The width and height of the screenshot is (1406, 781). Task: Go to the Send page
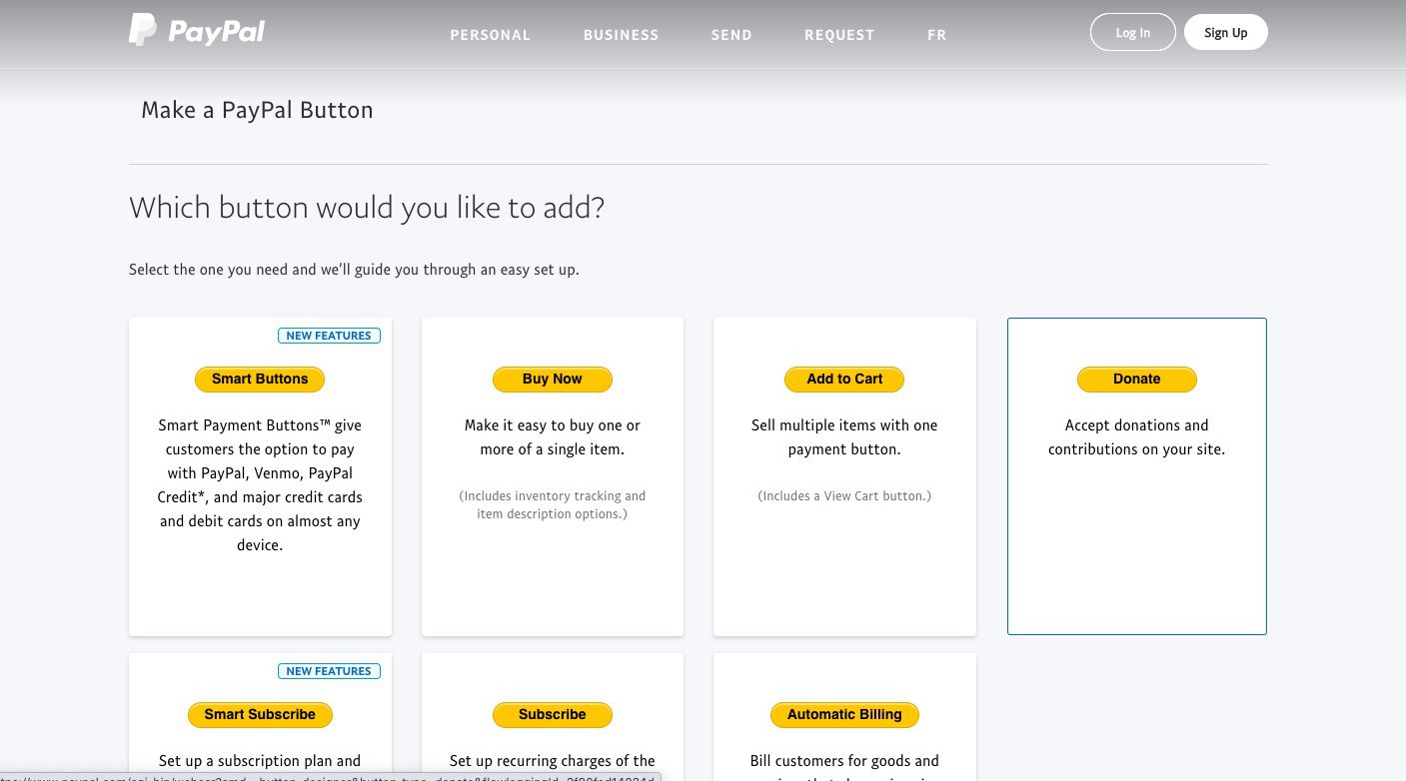pyautogui.click(x=731, y=35)
